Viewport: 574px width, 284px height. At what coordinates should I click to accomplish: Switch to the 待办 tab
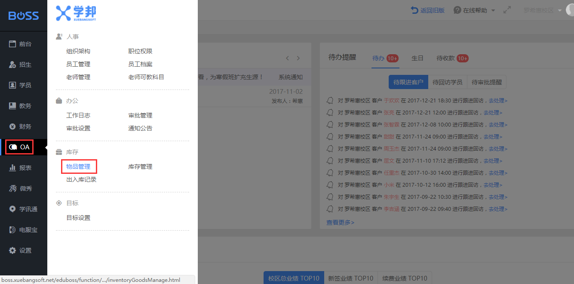pos(386,58)
